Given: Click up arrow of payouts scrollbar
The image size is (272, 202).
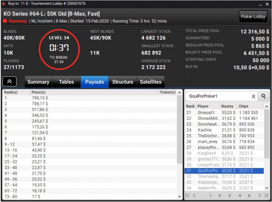Looking at the screenshot, I should (180, 93).
